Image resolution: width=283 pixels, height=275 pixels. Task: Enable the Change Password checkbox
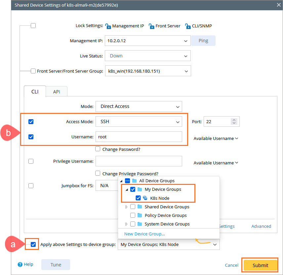(98, 149)
